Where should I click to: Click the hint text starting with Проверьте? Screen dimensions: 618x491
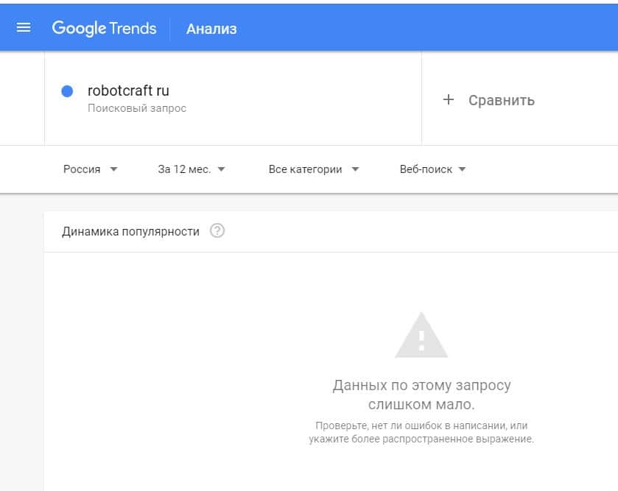pos(421,432)
